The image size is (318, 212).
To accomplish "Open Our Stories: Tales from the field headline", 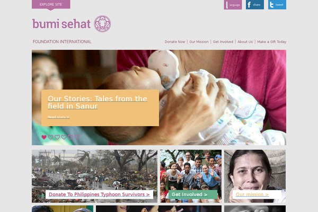I will (x=98, y=102).
